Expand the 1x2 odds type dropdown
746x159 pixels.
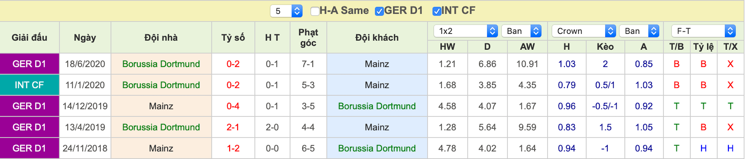[x=466, y=31]
